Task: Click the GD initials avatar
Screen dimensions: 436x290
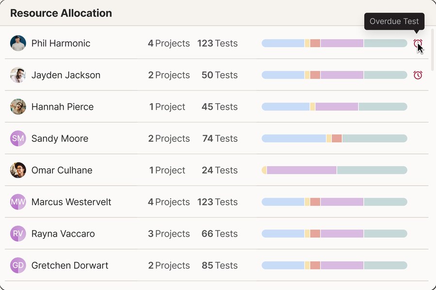Action: click(x=18, y=265)
